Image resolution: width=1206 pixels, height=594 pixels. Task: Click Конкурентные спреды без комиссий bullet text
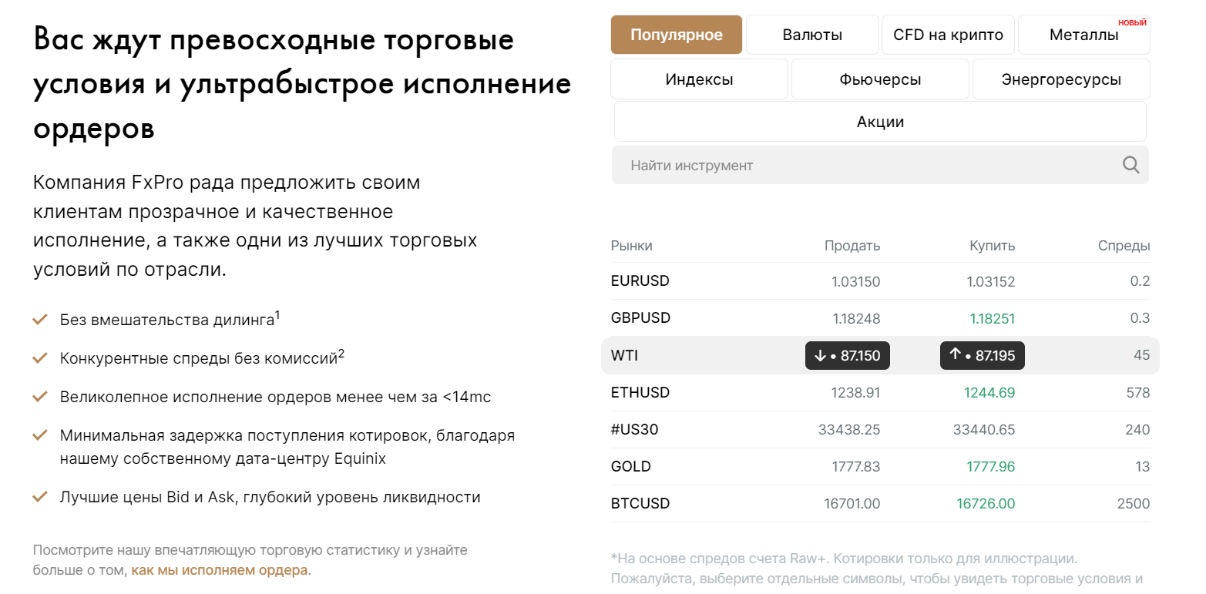tap(202, 357)
